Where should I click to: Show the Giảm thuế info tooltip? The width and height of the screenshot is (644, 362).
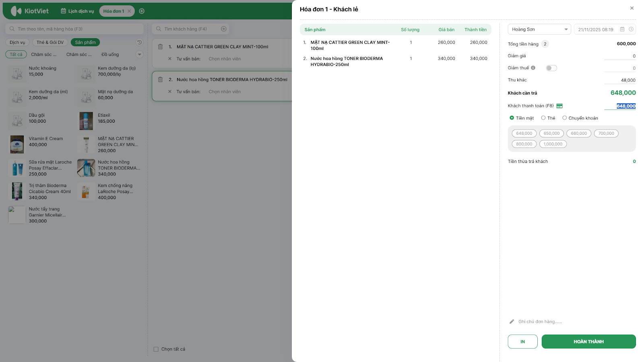pyautogui.click(x=533, y=68)
